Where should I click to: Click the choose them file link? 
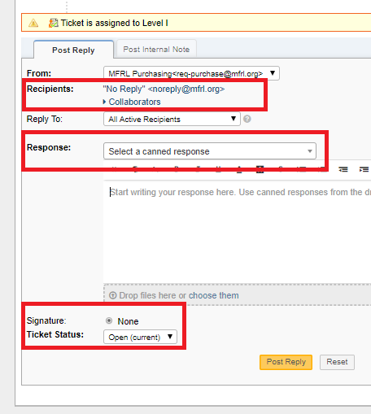coord(214,295)
